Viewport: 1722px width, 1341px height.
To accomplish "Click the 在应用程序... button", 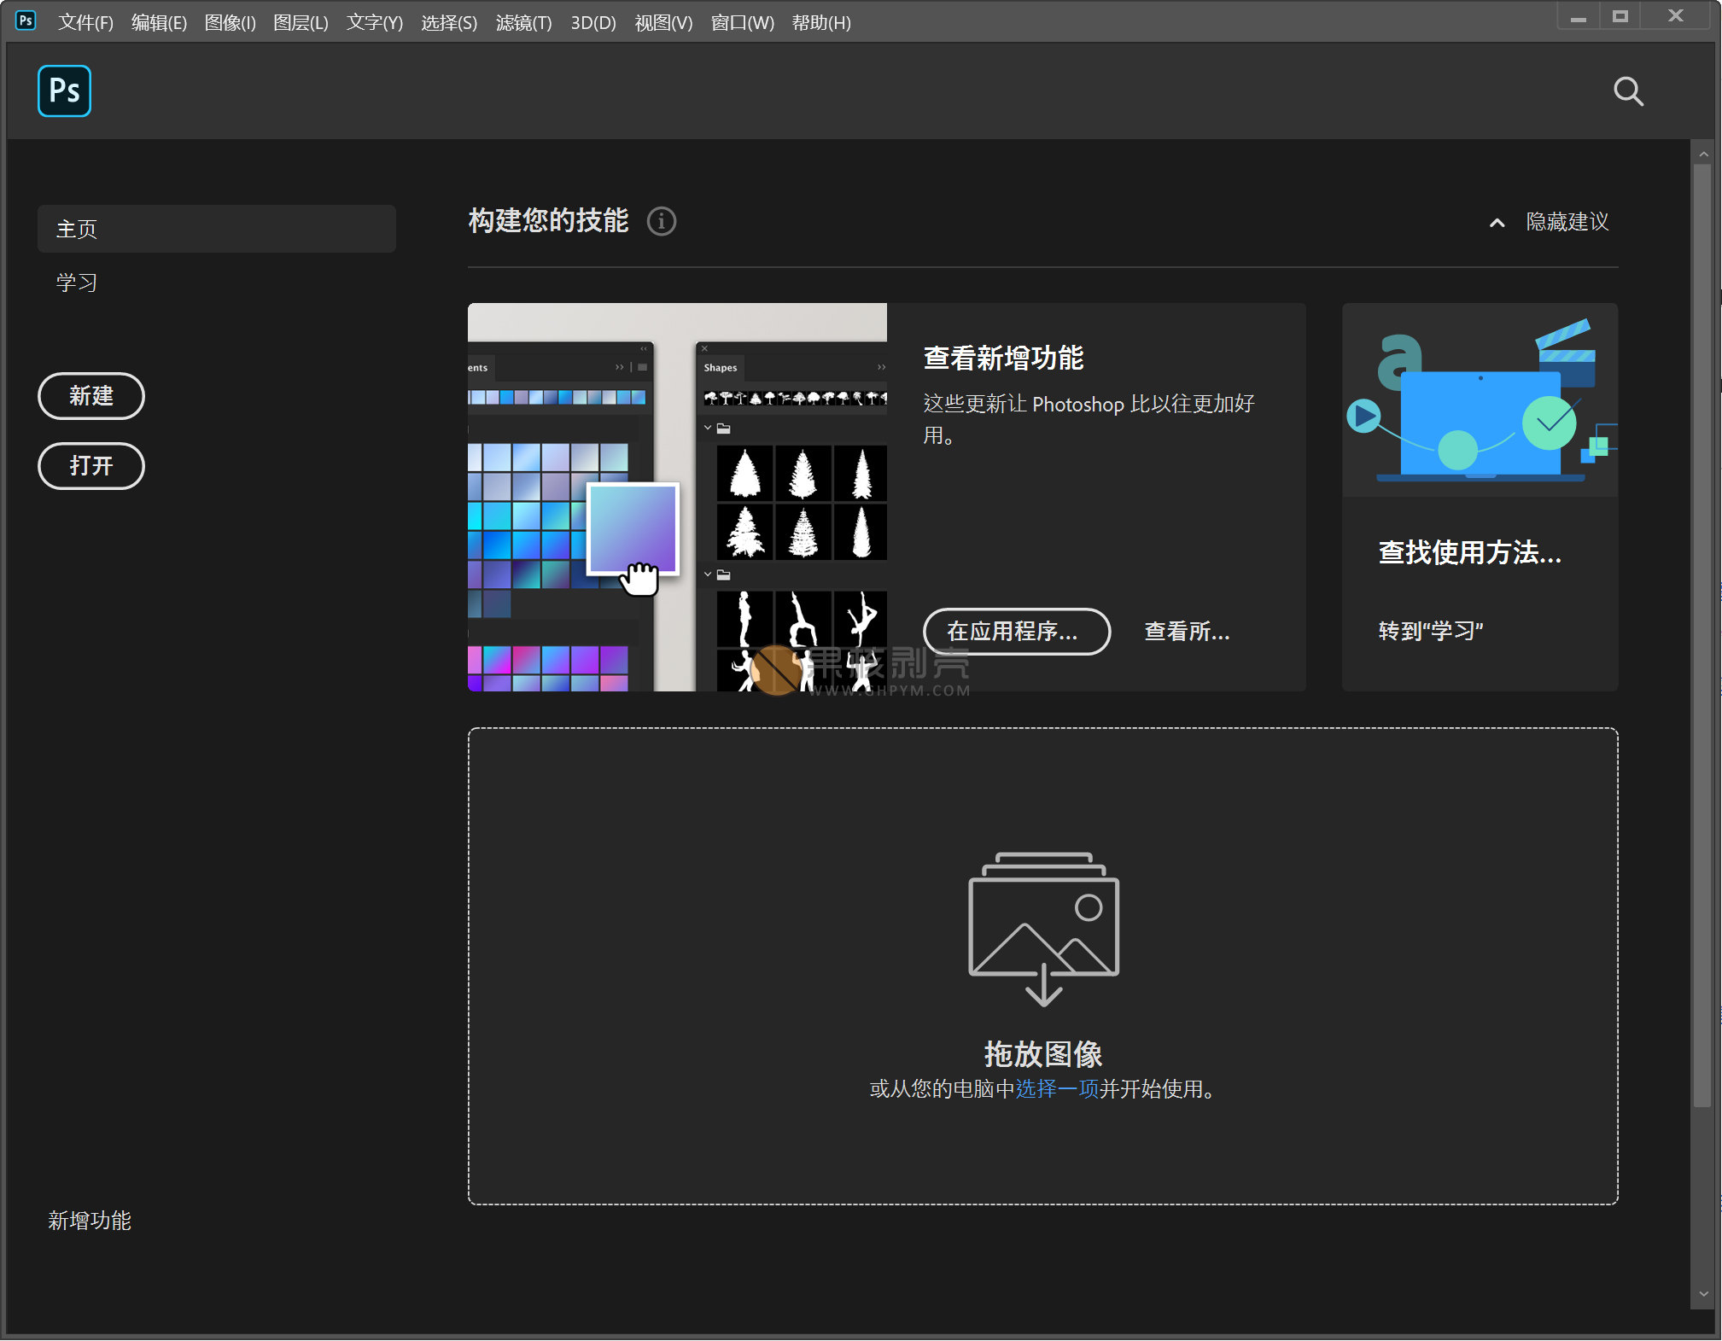I will (x=1017, y=632).
